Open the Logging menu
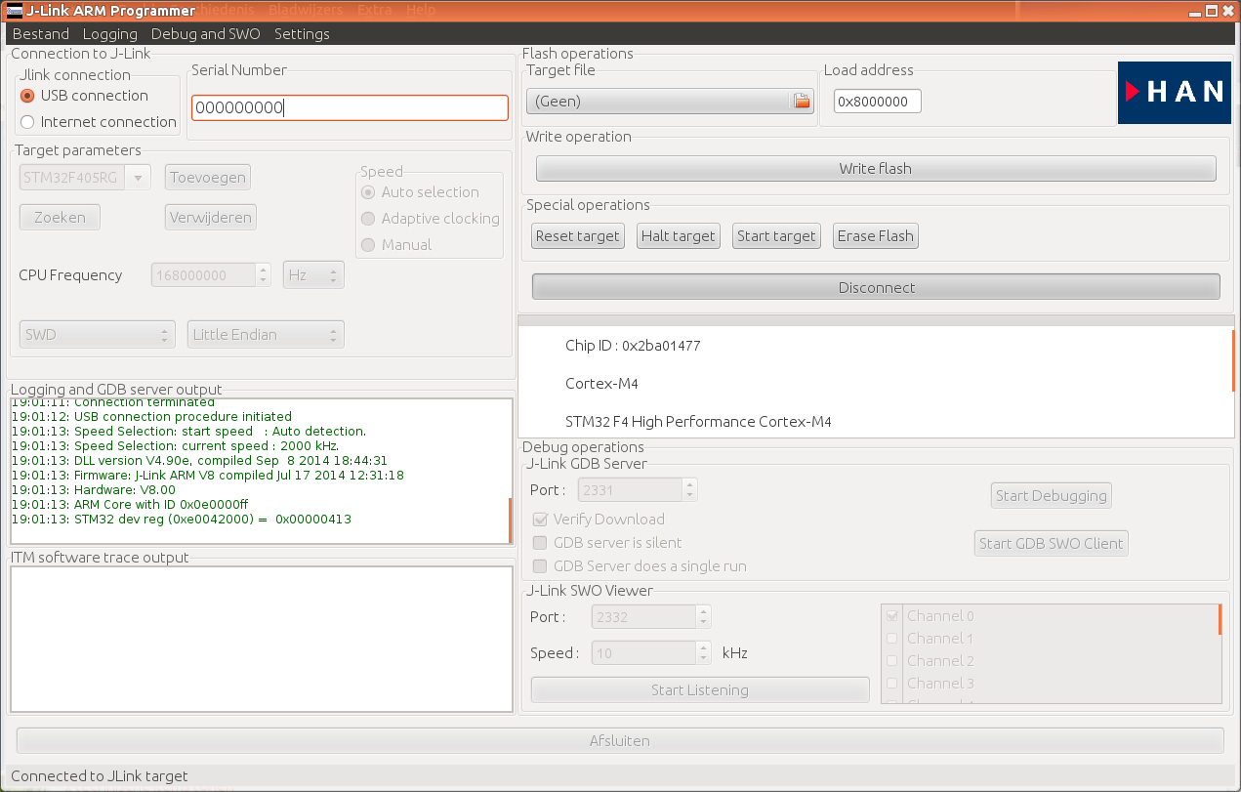The width and height of the screenshot is (1241, 792). click(110, 34)
